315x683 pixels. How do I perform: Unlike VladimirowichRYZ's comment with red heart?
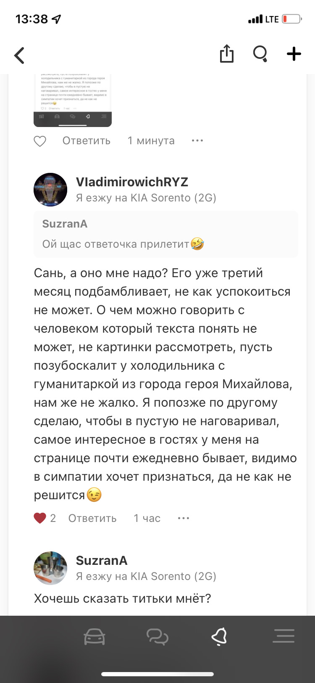40,518
